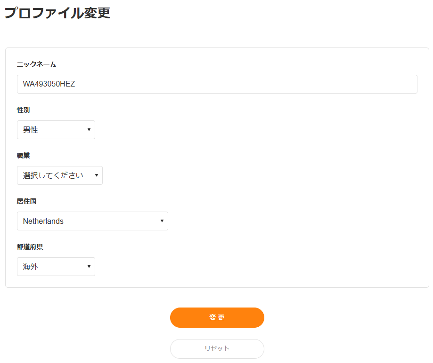Click the arrow icon beside 男性
This screenshot has height=363, width=433.
pos(89,130)
